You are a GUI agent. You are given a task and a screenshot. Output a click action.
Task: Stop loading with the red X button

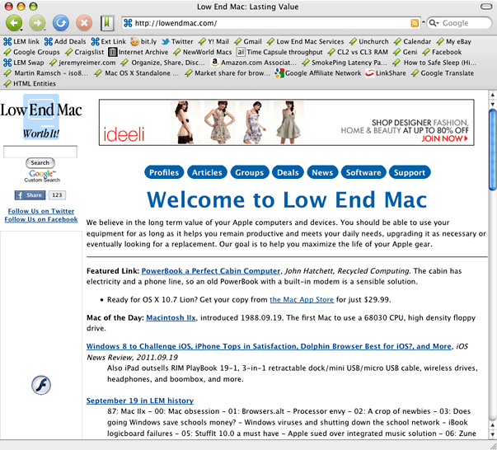pos(84,23)
